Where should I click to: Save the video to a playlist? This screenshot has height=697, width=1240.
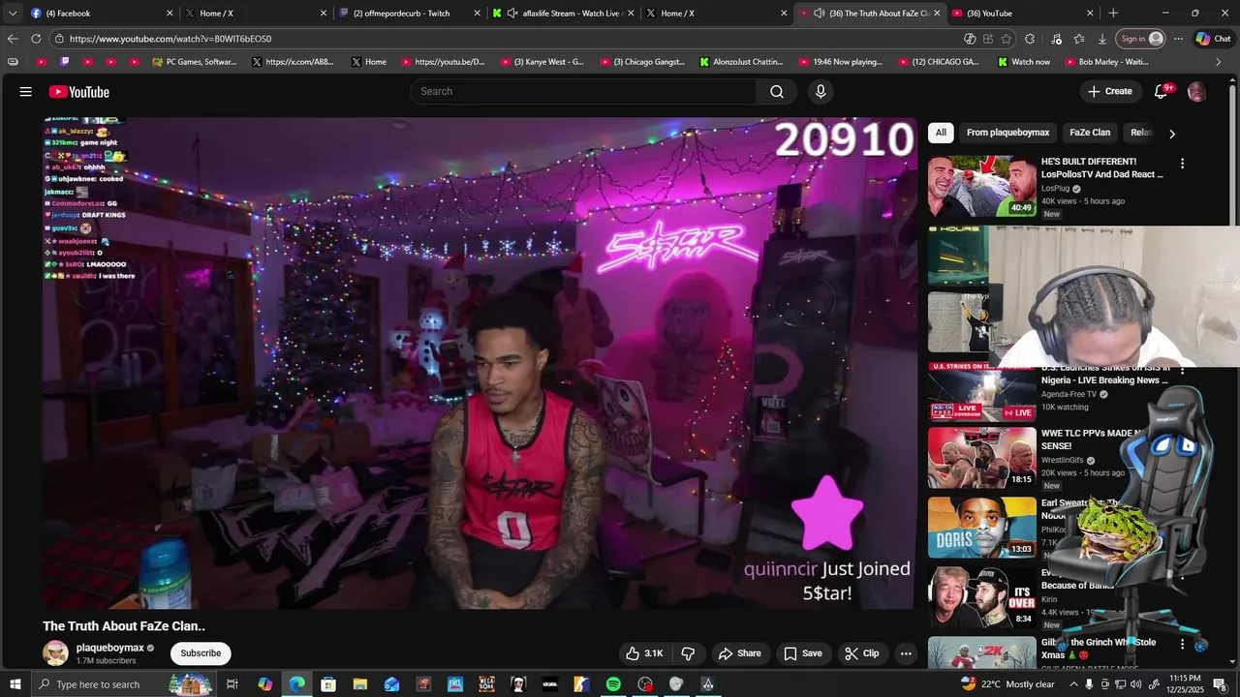[803, 653]
